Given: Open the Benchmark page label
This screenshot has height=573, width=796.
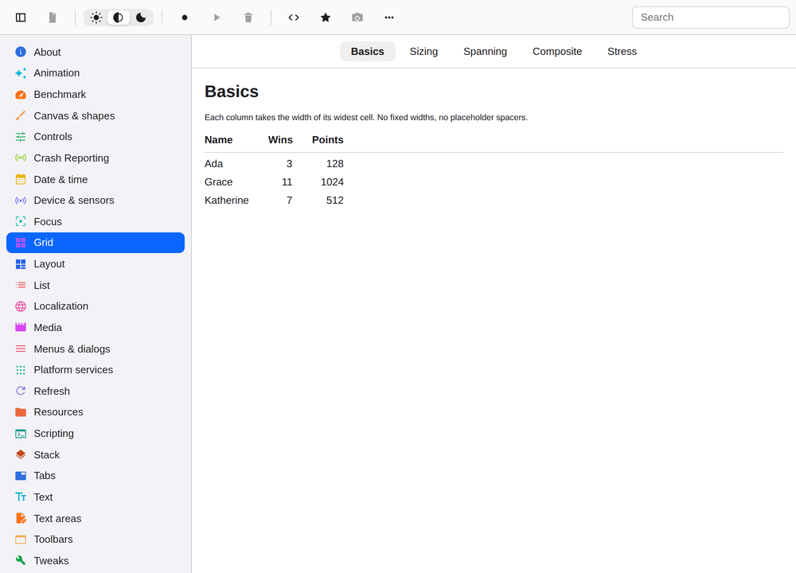Looking at the screenshot, I should [60, 95].
